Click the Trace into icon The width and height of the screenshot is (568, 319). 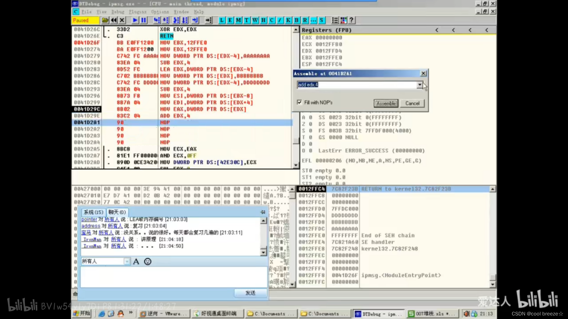click(176, 20)
